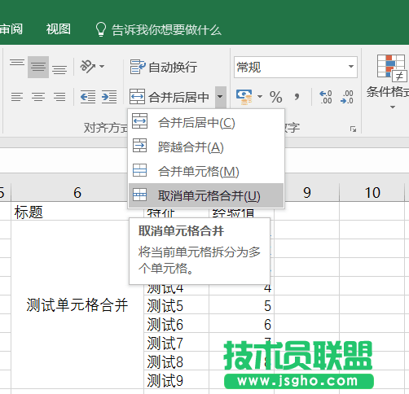Click the Decrease Decimal icon
Image resolution: width=409 pixels, height=394 pixels.
pos(347,97)
